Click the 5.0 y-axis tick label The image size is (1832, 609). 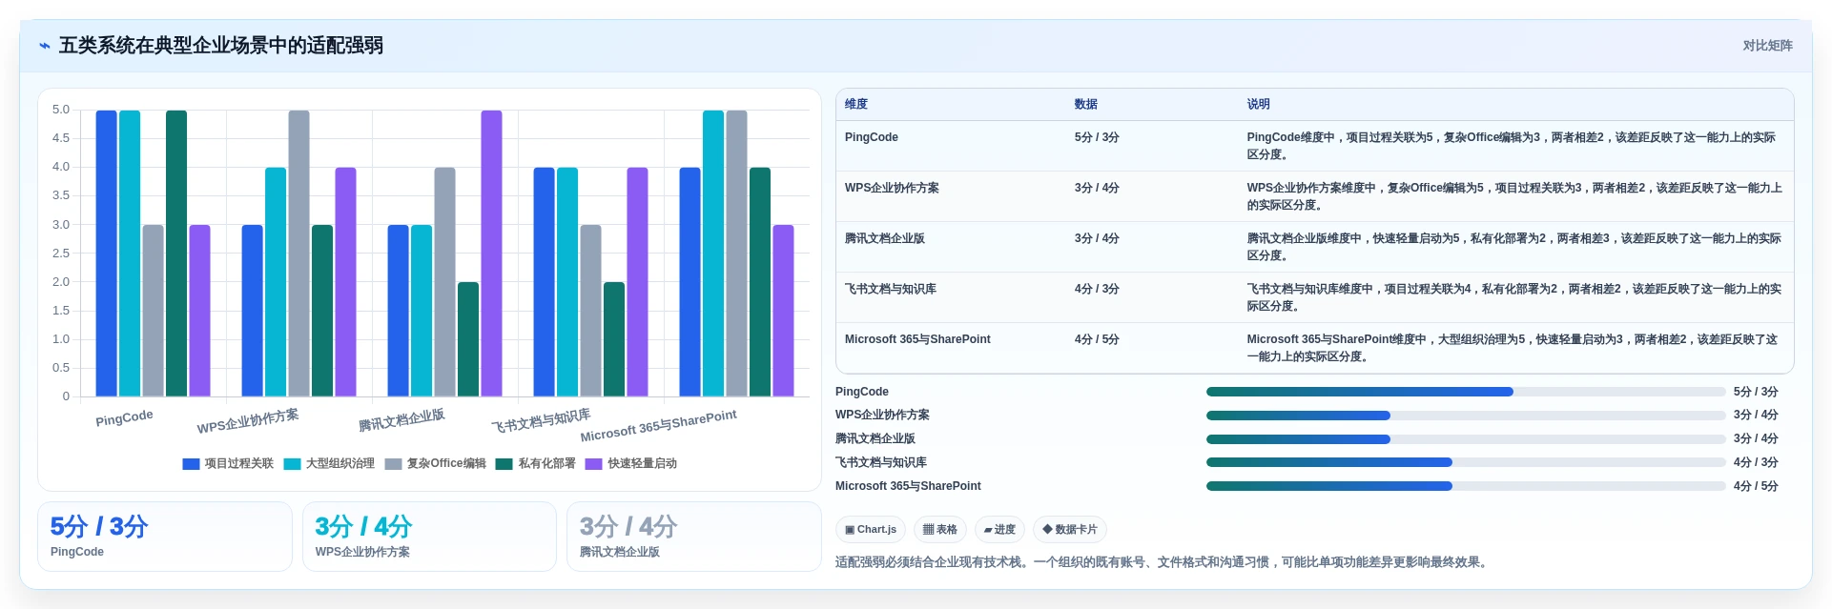(61, 111)
